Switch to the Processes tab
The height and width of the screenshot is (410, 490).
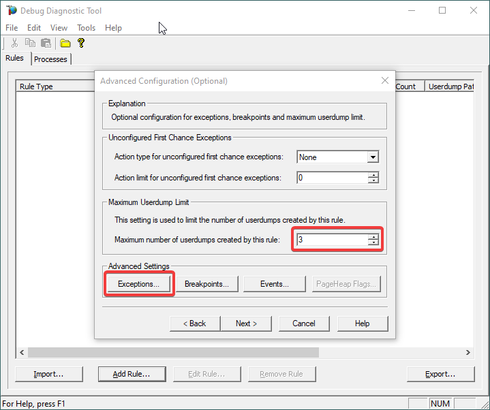tap(50, 59)
